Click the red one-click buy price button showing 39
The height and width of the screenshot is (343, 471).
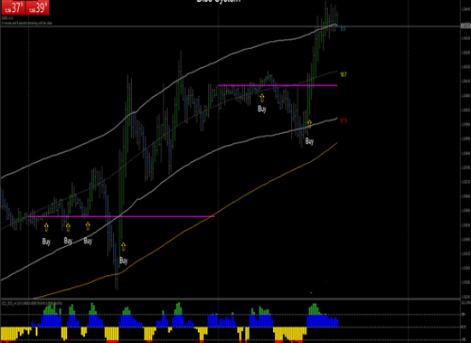pyautogui.click(x=38, y=7)
